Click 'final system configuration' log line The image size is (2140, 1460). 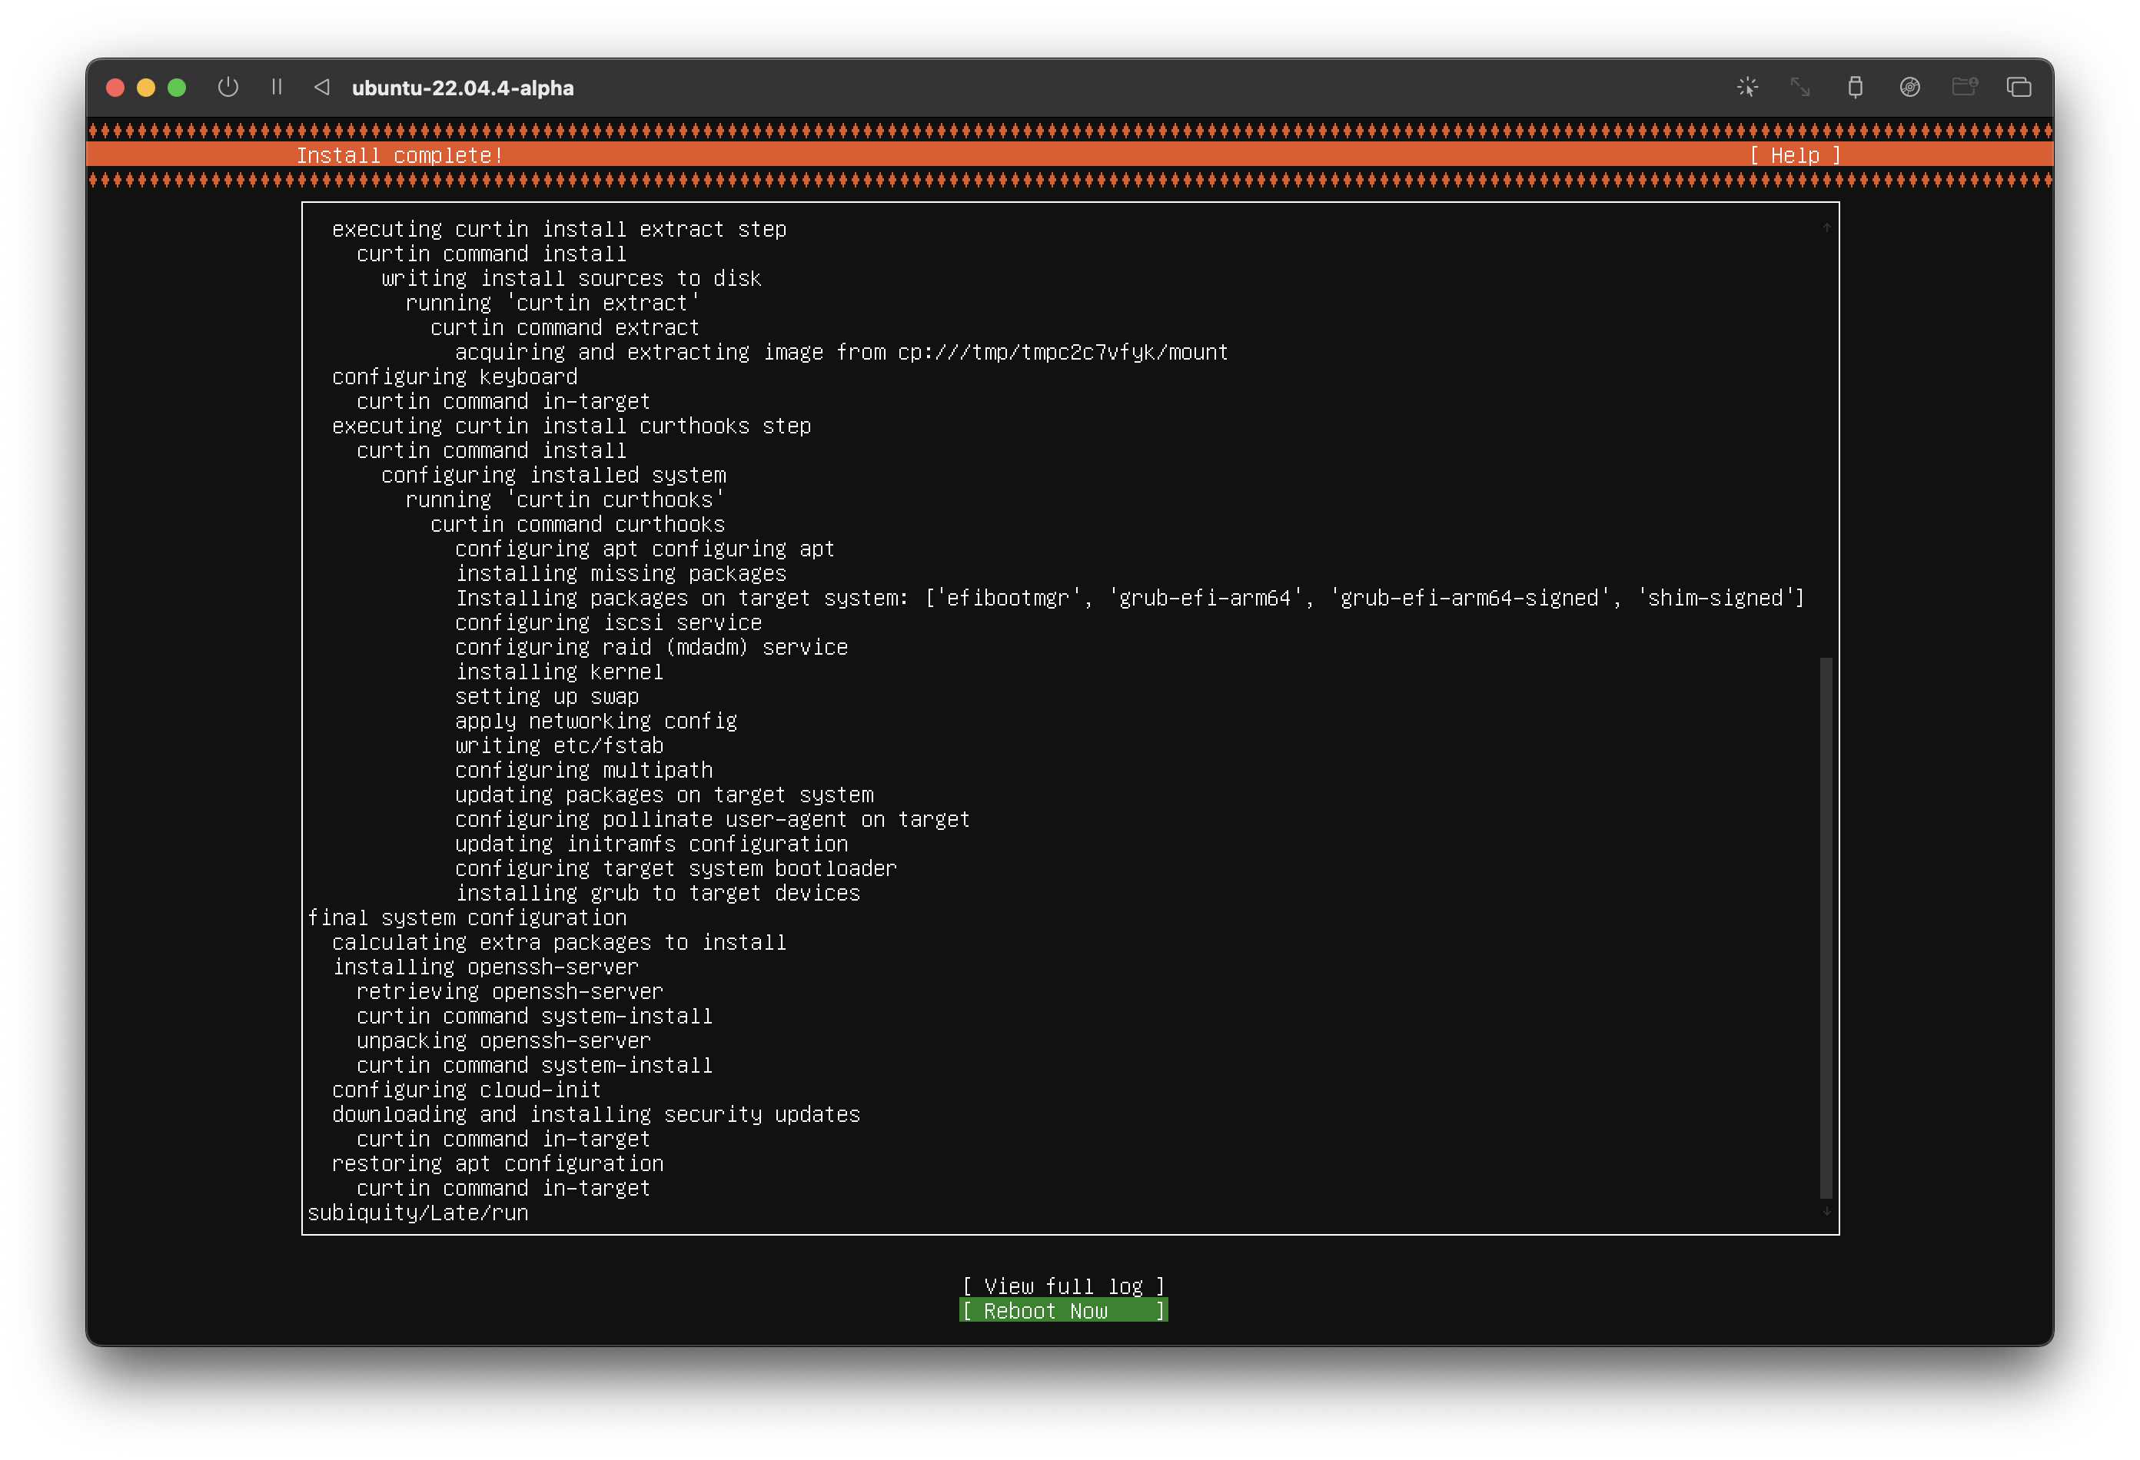coord(467,917)
